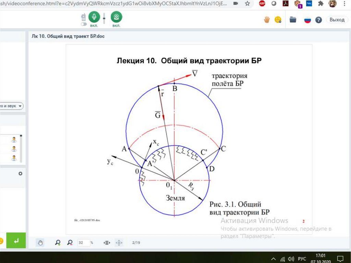Click the bookmark star icon
Image resolution: width=351 pixels, height=263 pixels.
coord(247,3)
